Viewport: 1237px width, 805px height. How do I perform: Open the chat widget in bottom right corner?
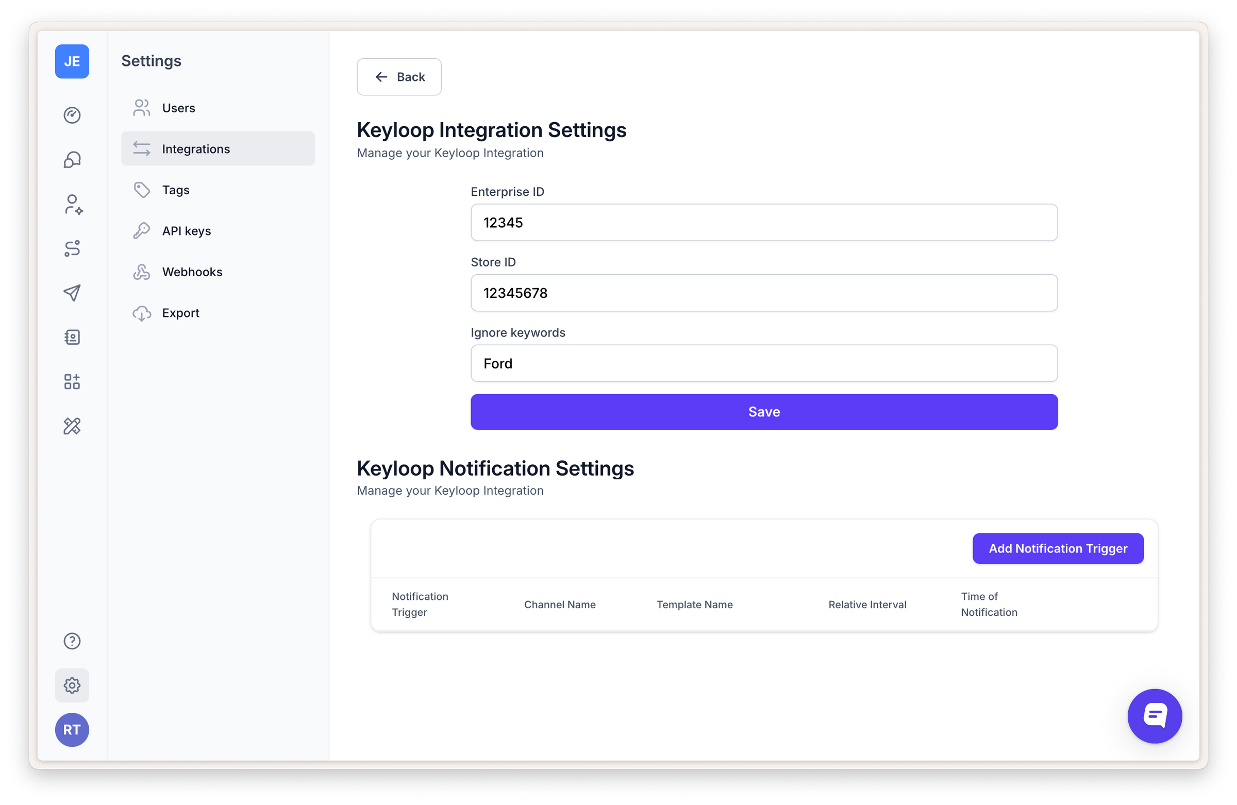point(1155,716)
